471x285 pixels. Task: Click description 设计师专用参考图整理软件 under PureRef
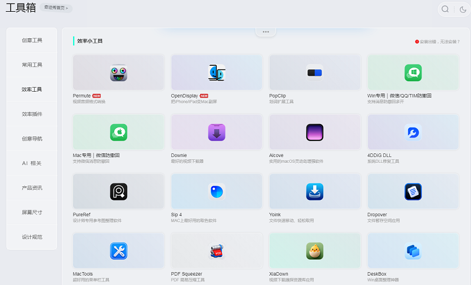click(97, 220)
